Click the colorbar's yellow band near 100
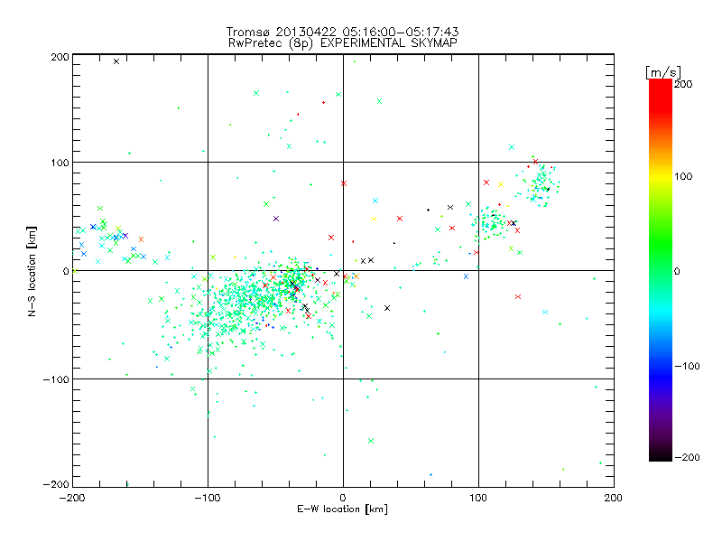The width and height of the screenshot is (722, 542). 661,177
